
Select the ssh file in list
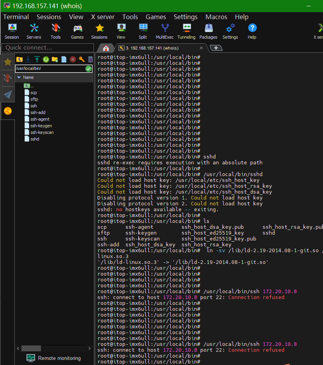[x=31, y=106]
